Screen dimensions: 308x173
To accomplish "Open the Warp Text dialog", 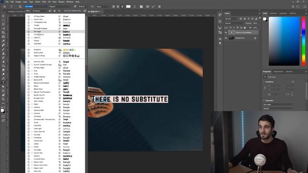I will click(135, 6).
